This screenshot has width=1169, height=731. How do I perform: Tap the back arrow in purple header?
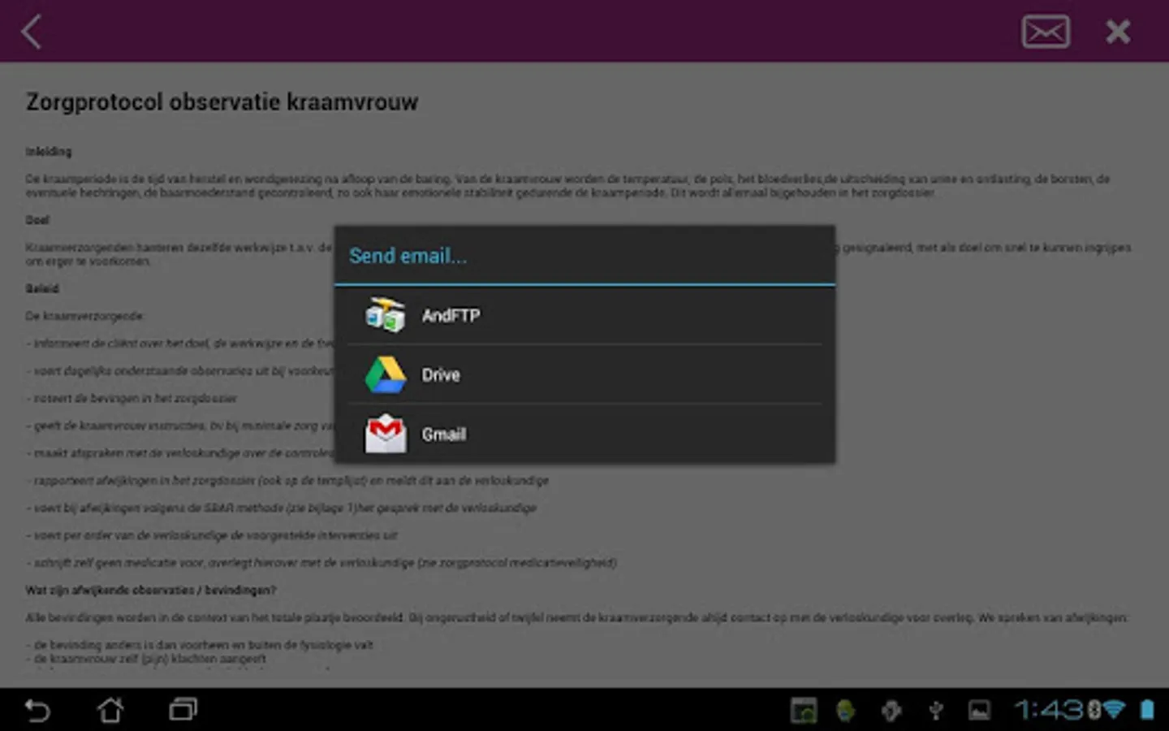[31, 32]
